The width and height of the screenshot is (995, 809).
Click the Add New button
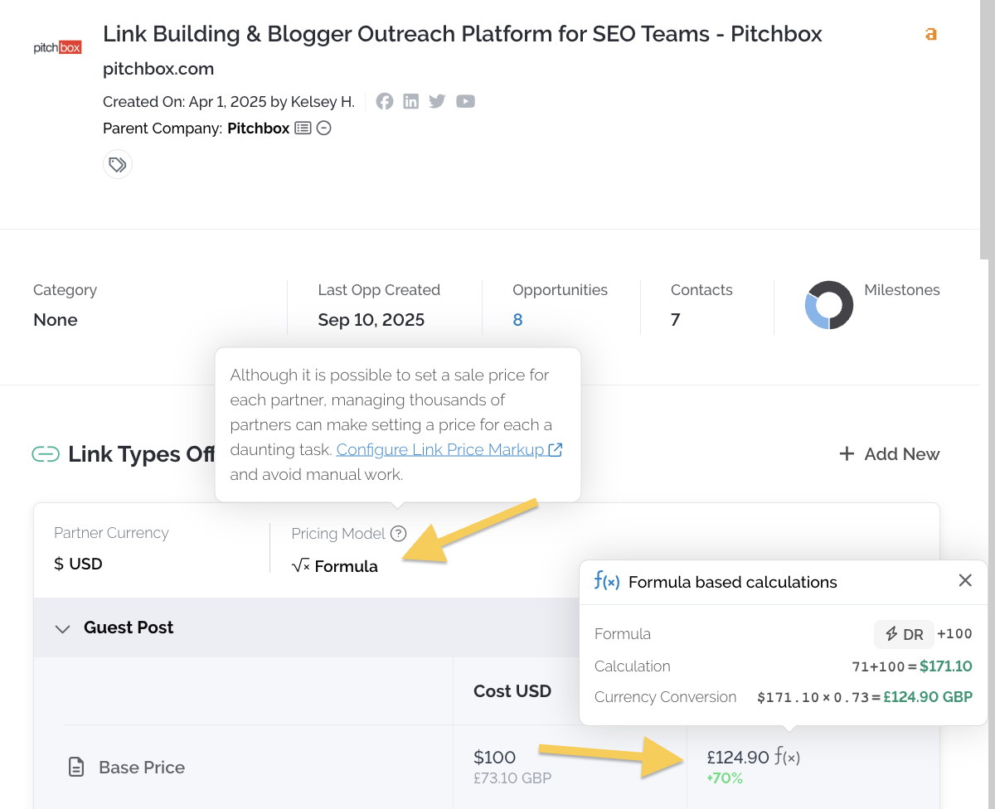coord(890,454)
